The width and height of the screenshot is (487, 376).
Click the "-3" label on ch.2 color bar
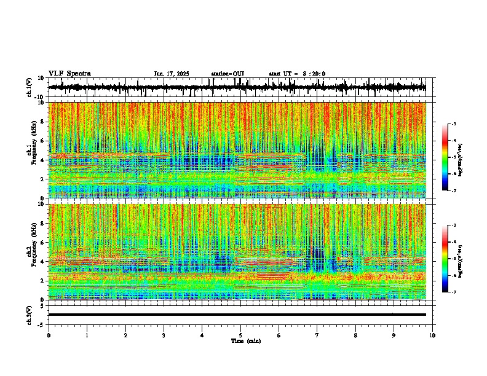click(x=453, y=225)
